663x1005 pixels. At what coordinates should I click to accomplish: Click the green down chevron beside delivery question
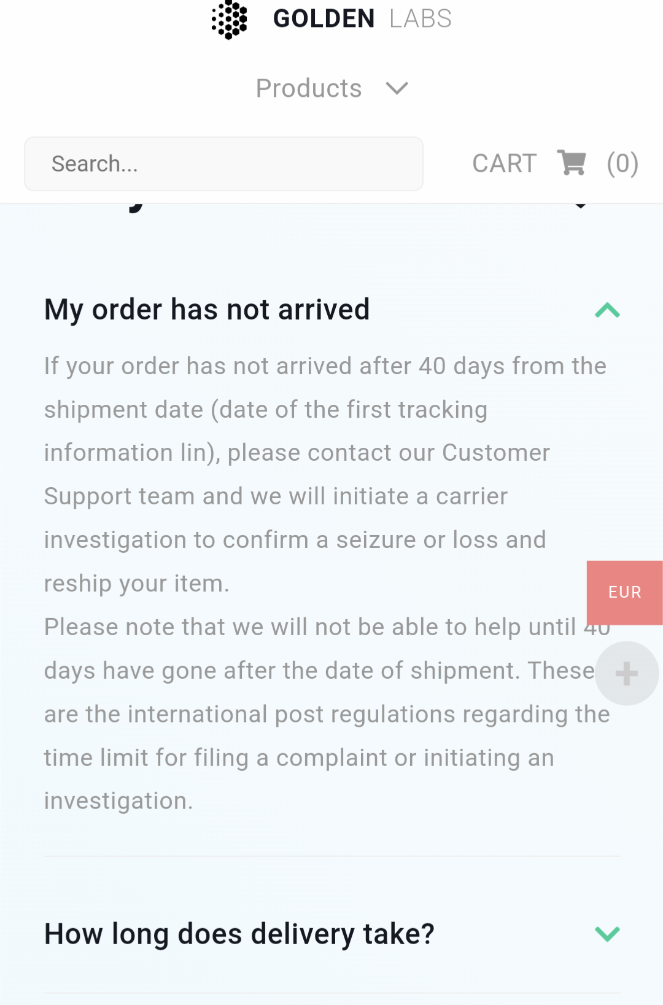(x=607, y=933)
